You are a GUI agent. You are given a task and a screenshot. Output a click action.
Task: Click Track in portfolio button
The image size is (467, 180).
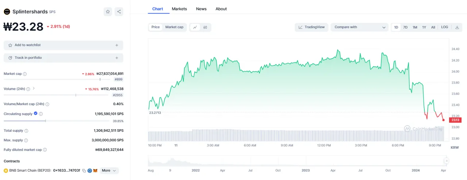(63, 58)
